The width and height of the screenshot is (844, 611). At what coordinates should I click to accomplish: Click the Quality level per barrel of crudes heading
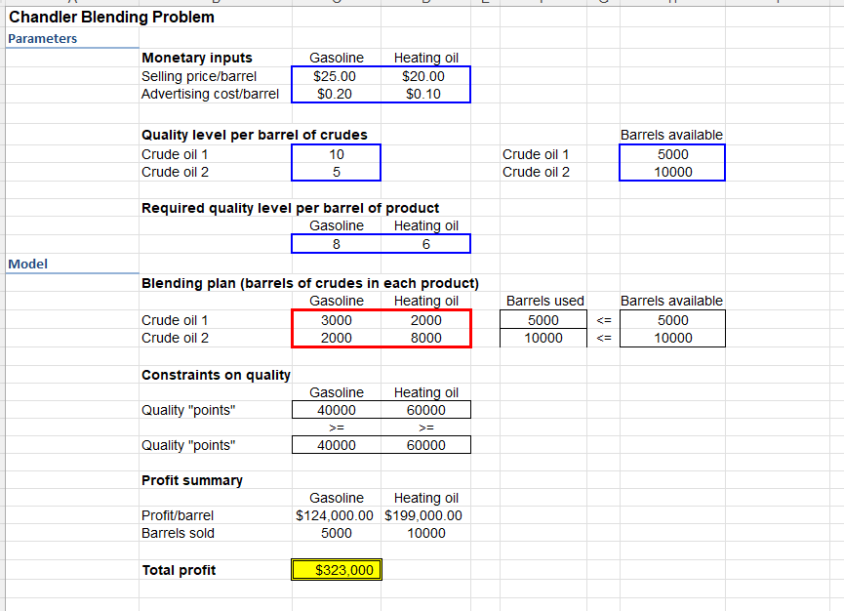[254, 135]
